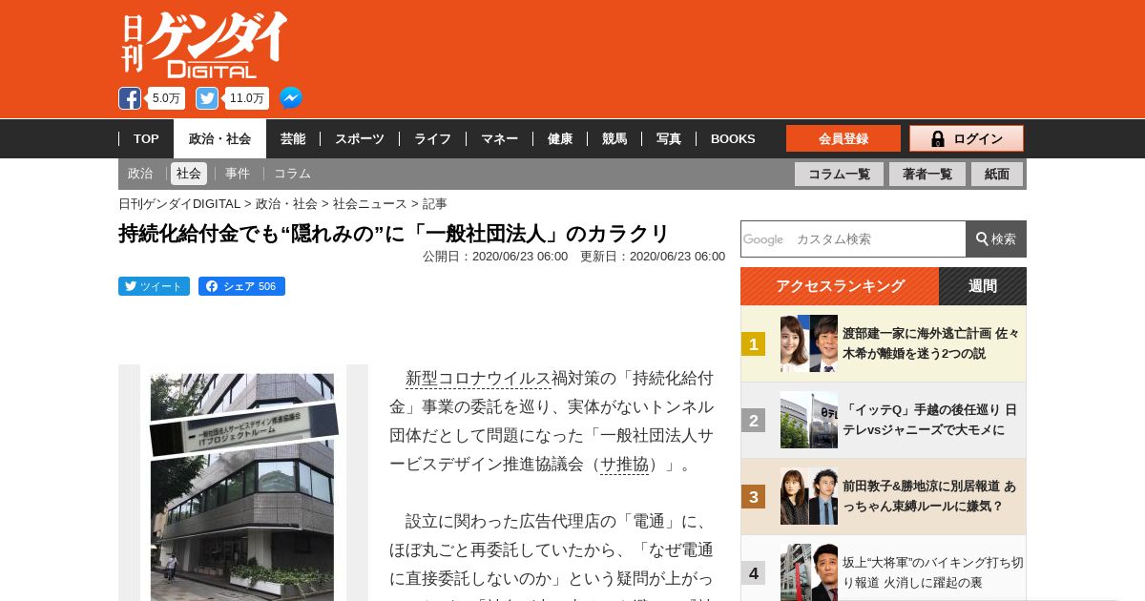Click the サ推協 link in article
The height and width of the screenshot is (601, 1145).
point(624,465)
